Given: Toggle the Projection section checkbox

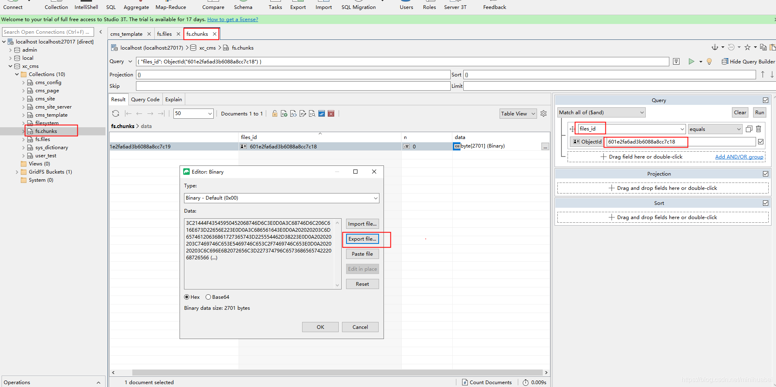Looking at the screenshot, I should (x=765, y=174).
